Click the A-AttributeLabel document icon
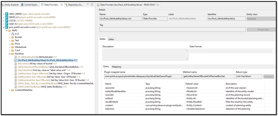 pyautogui.click(x=16, y=57)
